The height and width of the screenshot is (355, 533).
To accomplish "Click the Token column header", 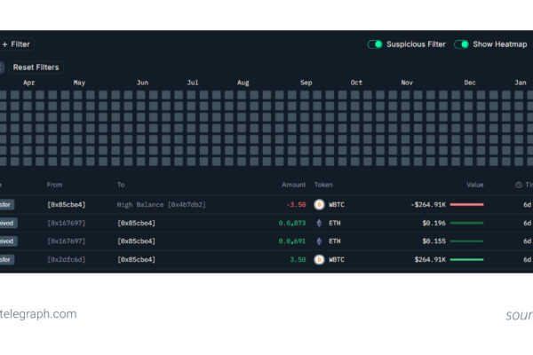I will [x=323, y=185].
